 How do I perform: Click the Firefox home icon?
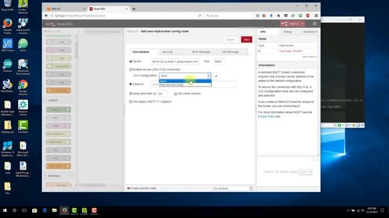(x=278, y=16)
